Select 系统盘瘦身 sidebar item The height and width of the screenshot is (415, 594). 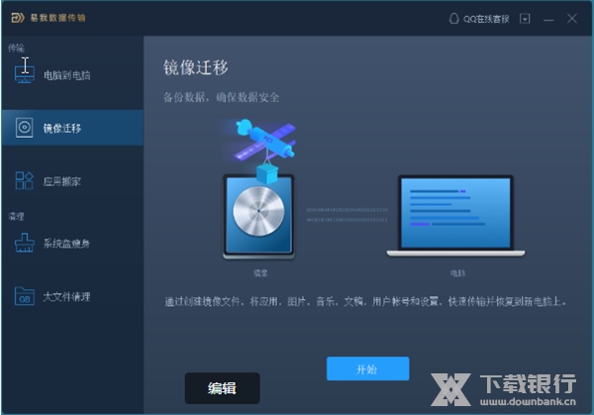(72, 244)
